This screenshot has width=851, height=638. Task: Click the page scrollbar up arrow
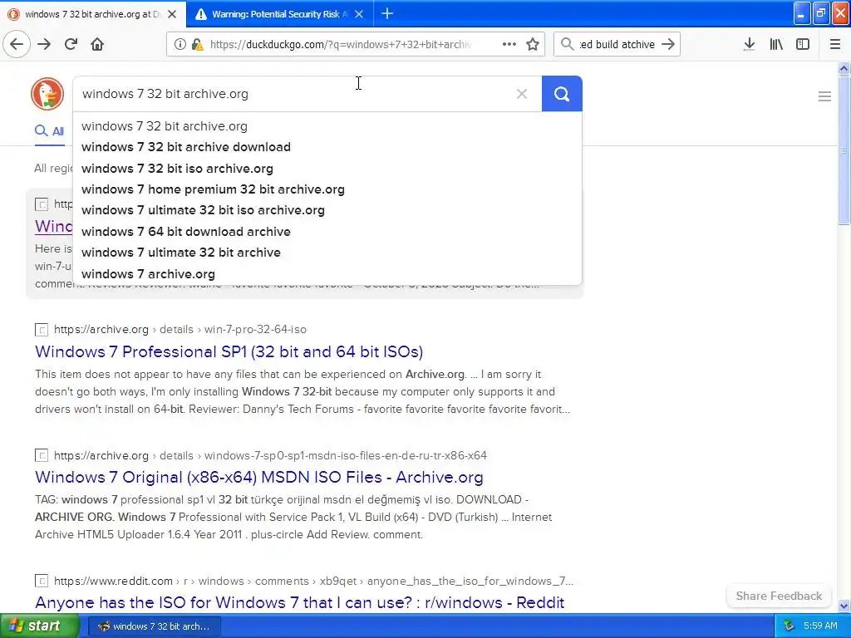(844, 68)
